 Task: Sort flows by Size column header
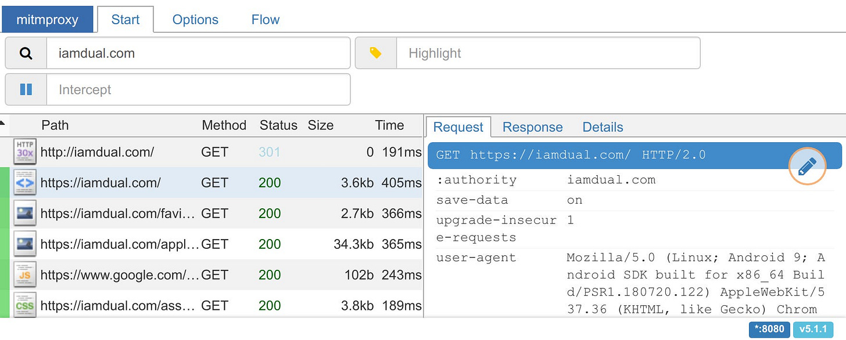321,125
